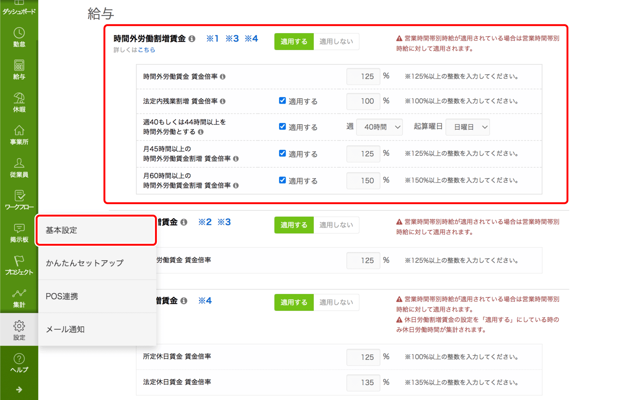Toggle 適用する checkbox for 法定内残業割増

pyautogui.click(x=282, y=100)
